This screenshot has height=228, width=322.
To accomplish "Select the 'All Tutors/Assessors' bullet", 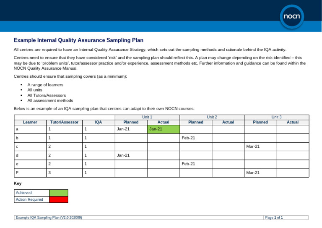I will coord(47,95).
